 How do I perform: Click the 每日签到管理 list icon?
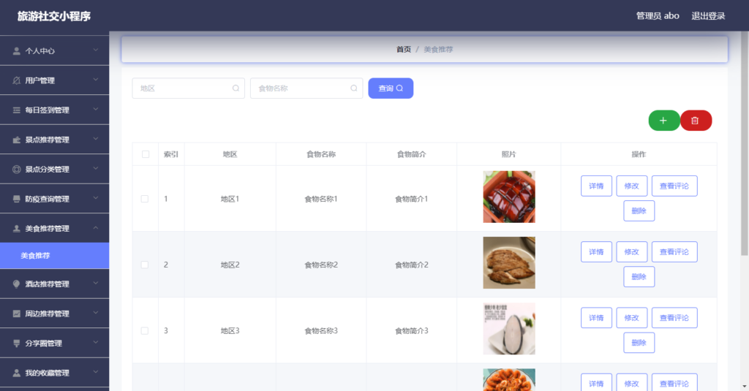[x=17, y=110]
